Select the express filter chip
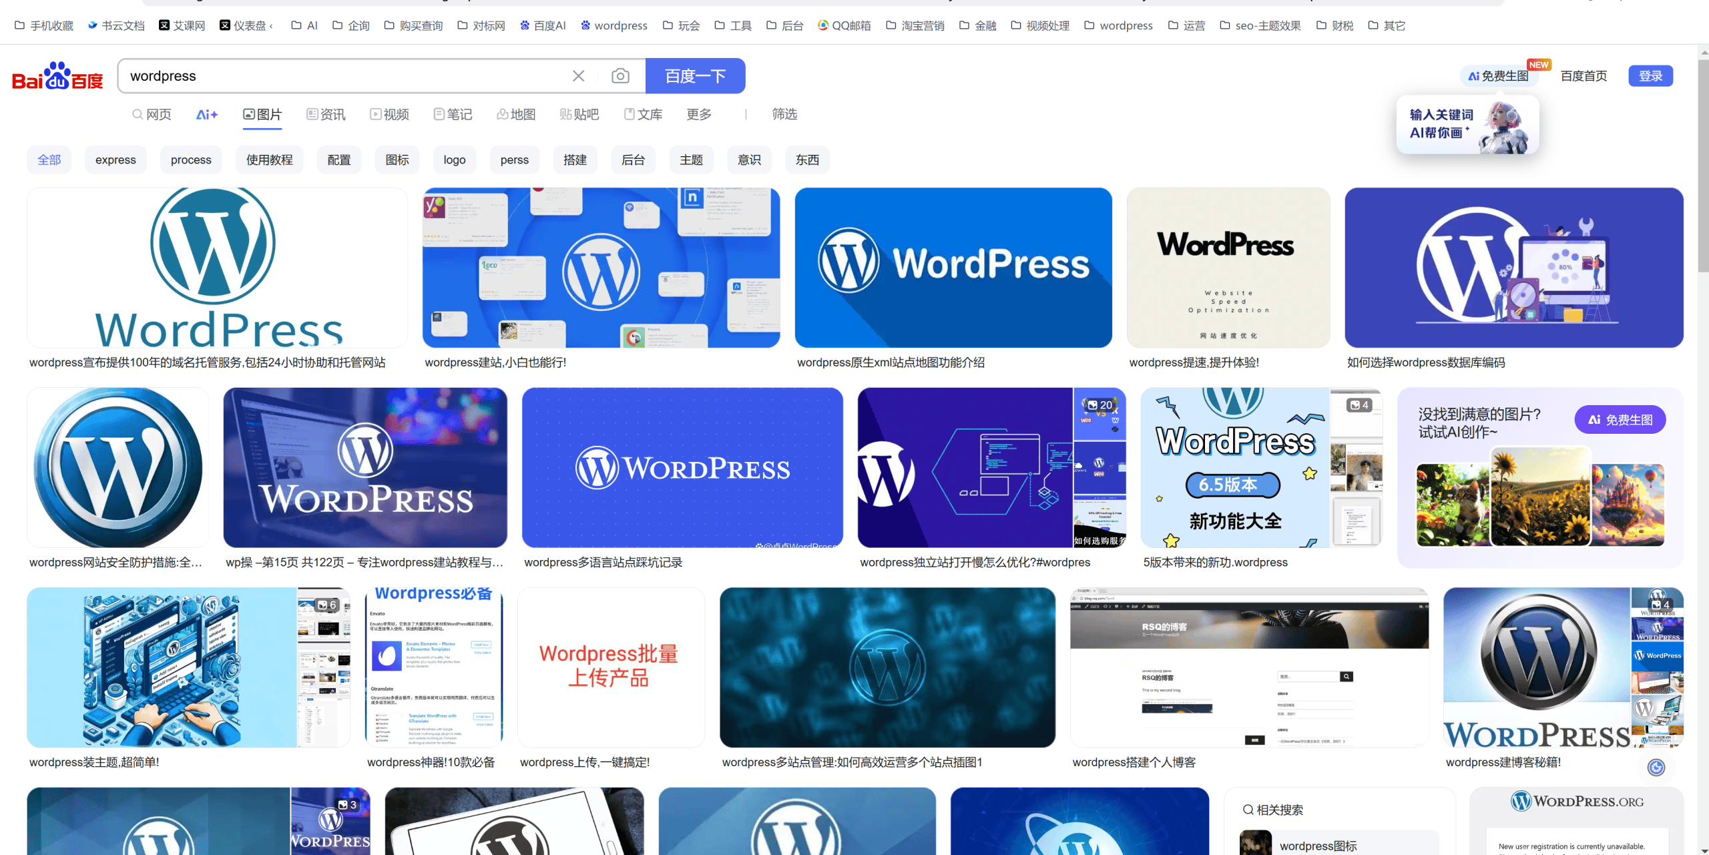 [115, 160]
